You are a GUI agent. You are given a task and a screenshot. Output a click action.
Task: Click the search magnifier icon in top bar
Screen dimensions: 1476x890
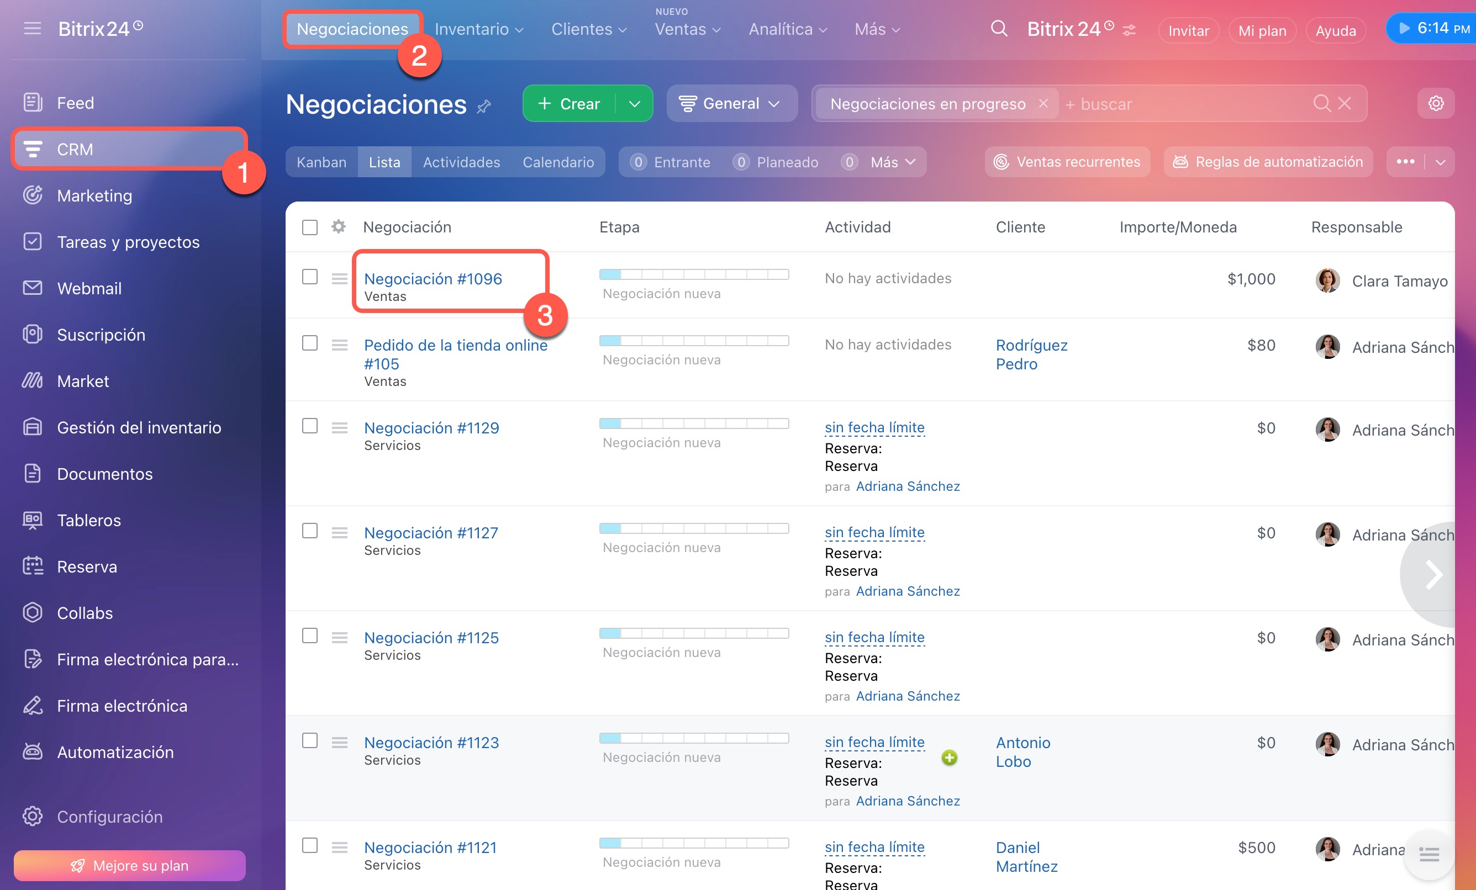pyautogui.click(x=999, y=29)
